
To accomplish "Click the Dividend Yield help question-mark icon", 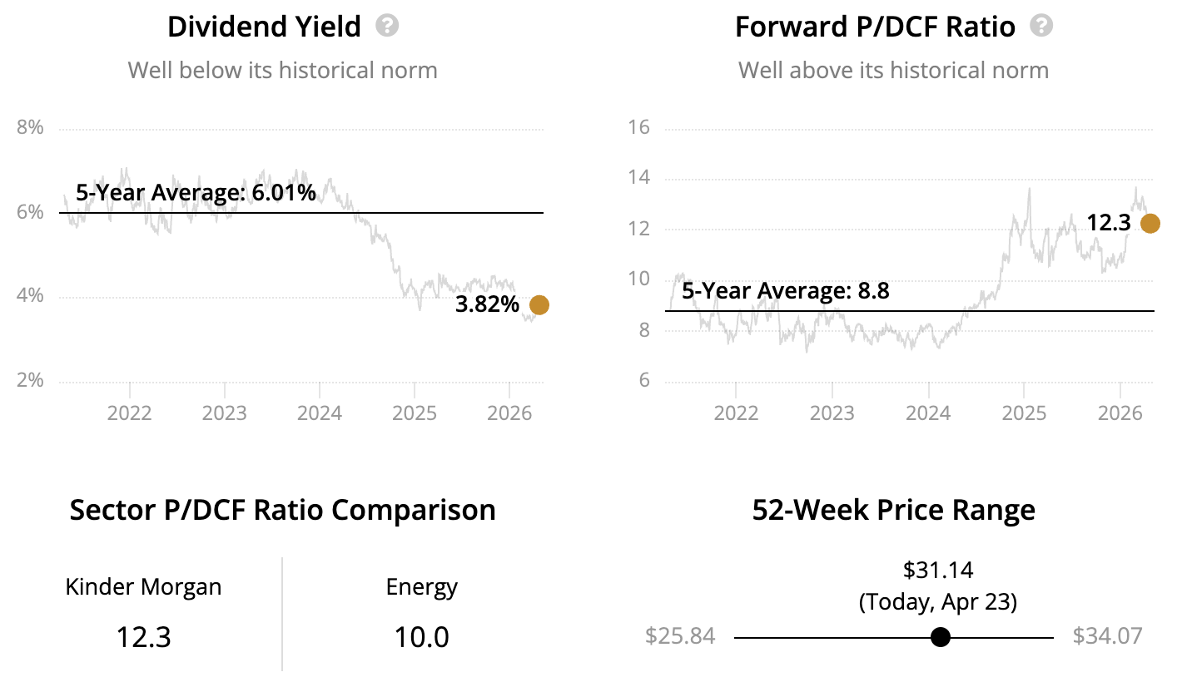I will pos(387,26).
